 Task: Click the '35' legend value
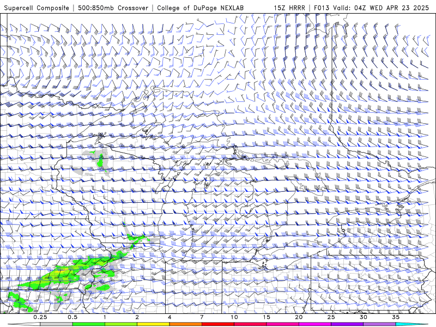(x=396, y=317)
